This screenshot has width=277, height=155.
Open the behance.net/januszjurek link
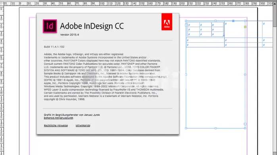tap(58, 118)
